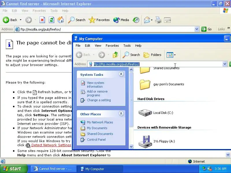Open Edit menu in My Computer window
This screenshot has height=173, width=231.
(87, 46)
